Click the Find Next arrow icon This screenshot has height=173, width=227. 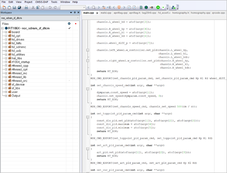tap(99, 7)
